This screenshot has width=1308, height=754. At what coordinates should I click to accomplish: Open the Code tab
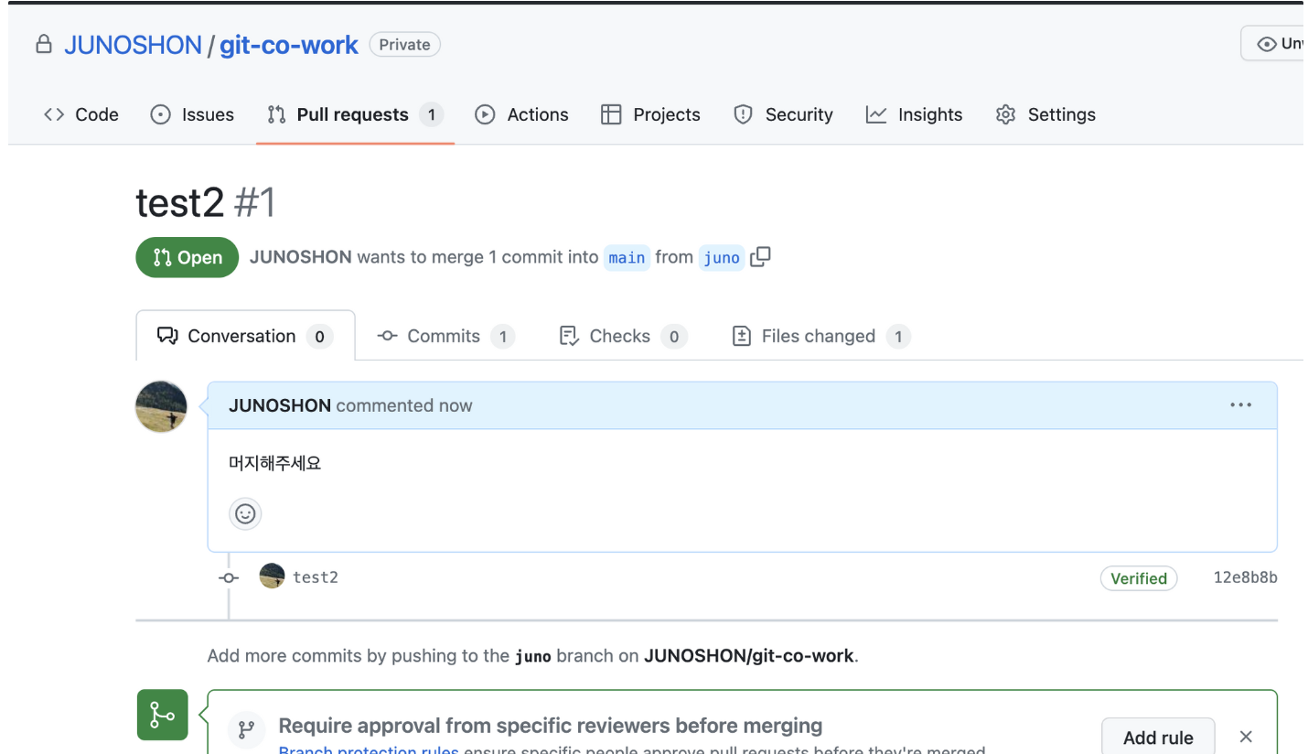[81, 114]
